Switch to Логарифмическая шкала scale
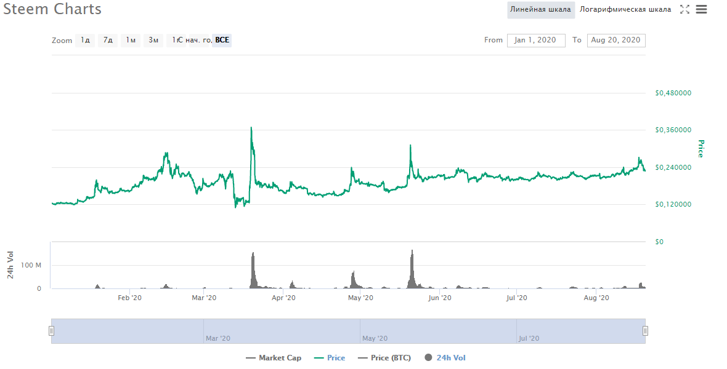The height and width of the screenshot is (369, 727). [x=625, y=10]
